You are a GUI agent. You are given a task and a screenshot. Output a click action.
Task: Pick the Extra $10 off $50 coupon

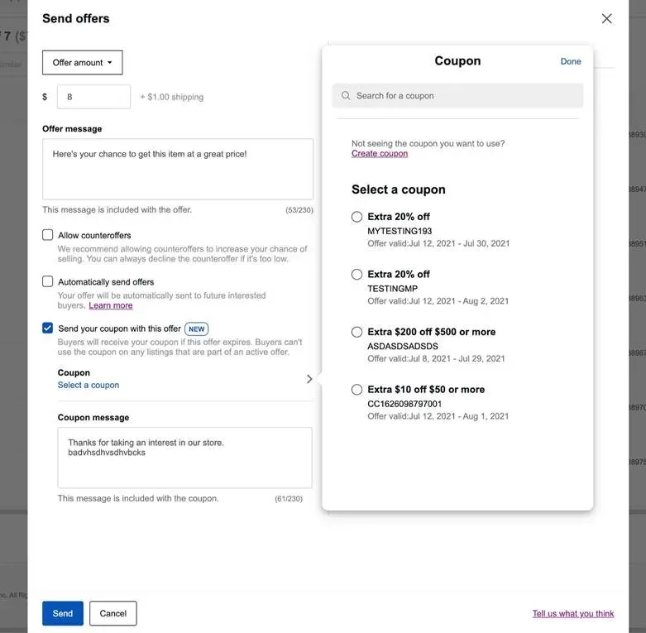tap(356, 390)
